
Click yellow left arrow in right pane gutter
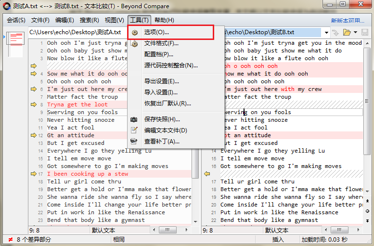point(207,174)
